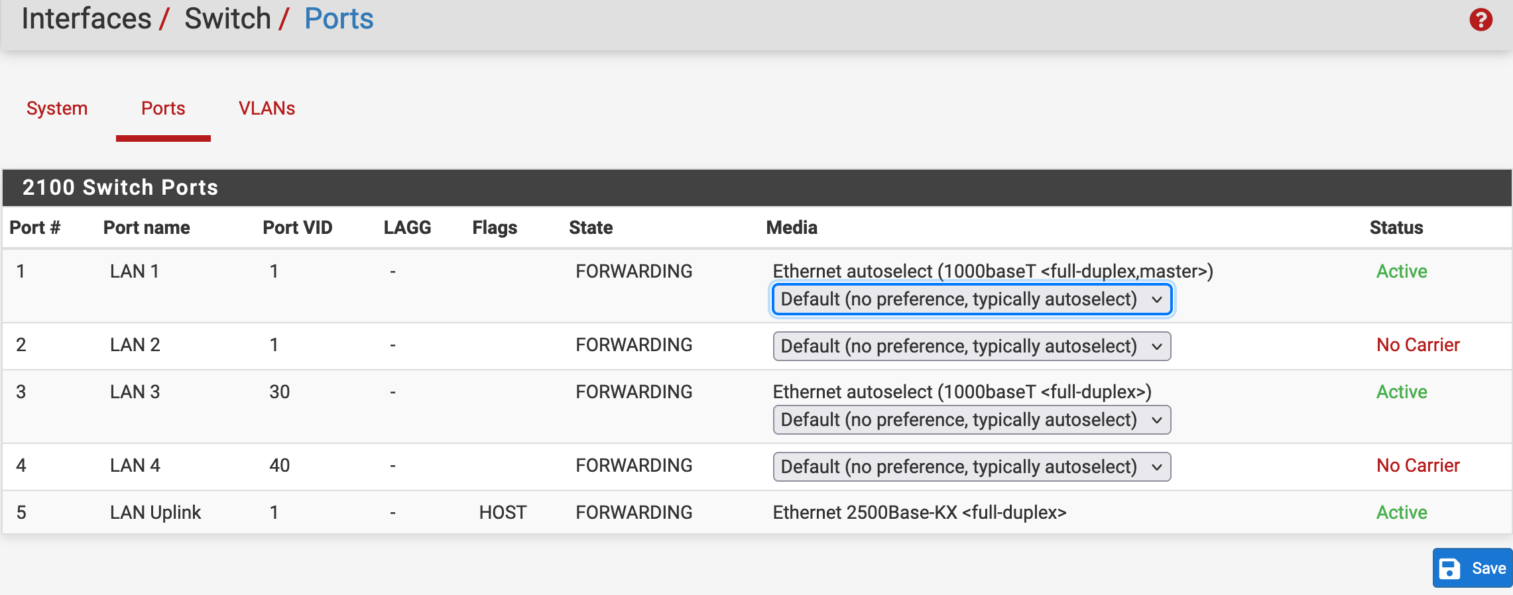Click the 2100 Switch Ports panel heading

pos(120,188)
